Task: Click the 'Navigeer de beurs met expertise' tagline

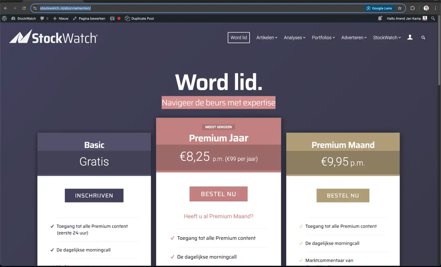Action: 218,103
